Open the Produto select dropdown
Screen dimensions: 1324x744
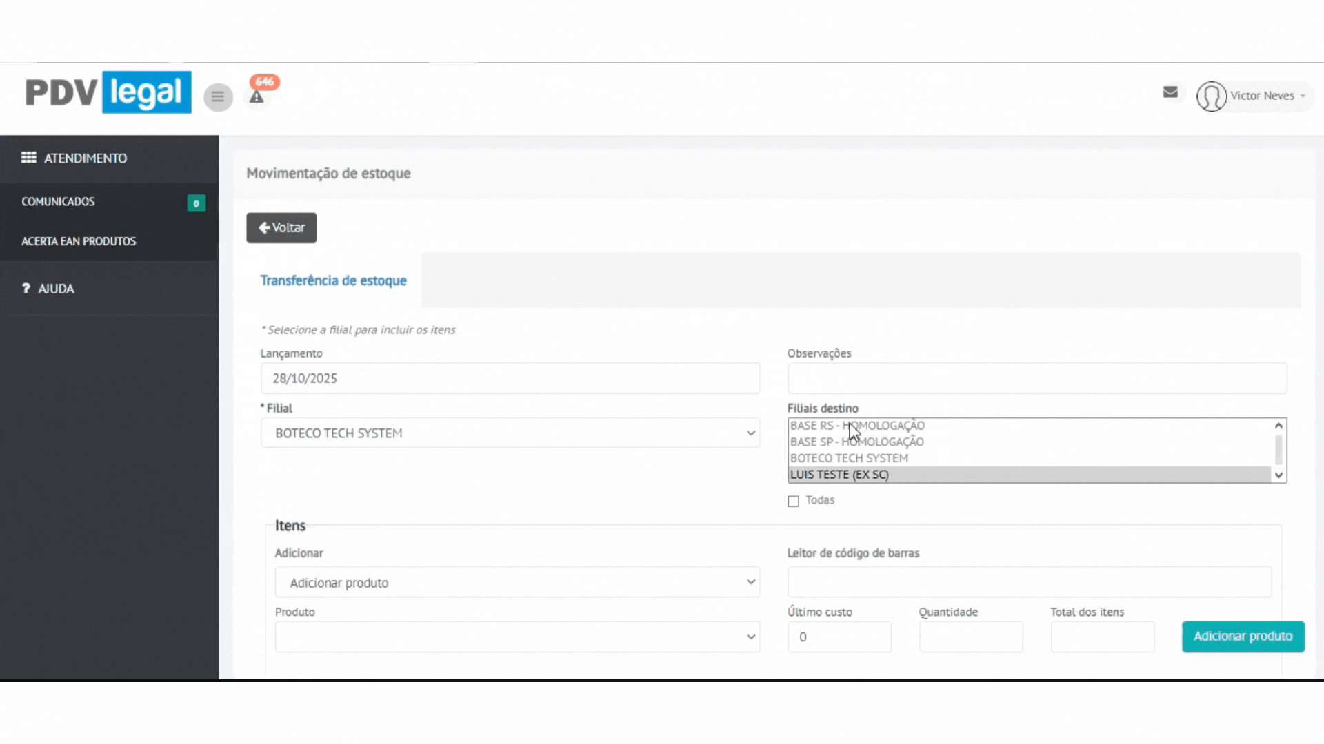516,637
